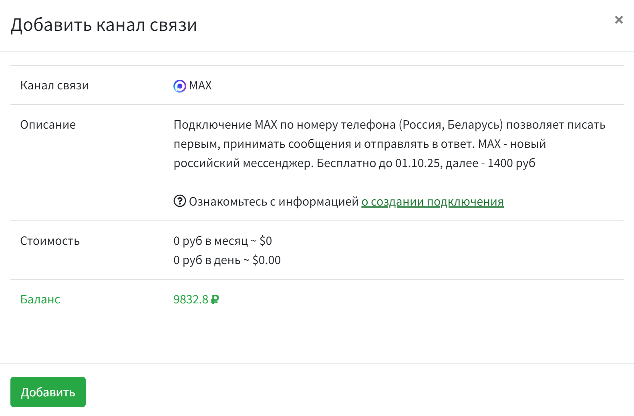634x416 pixels.
Task: Open help via the circled question mark
Action: point(180,202)
